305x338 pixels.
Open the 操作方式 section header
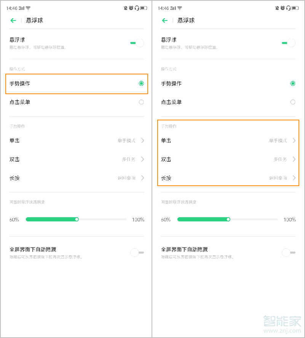[17, 69]
